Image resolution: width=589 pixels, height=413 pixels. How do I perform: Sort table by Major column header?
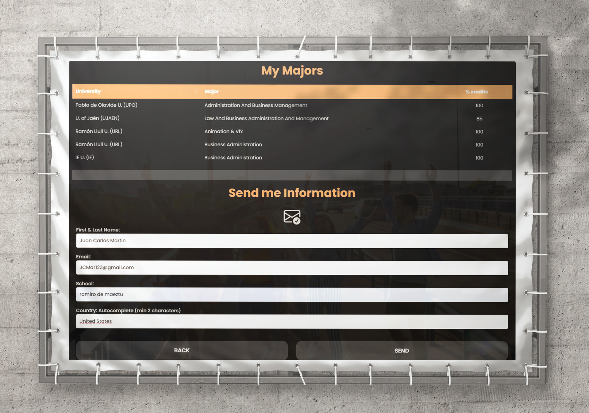coord(212,91)
